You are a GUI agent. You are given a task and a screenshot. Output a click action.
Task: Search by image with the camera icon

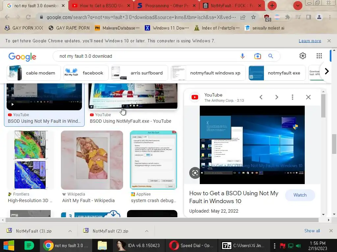pyautogui.click(x=257, y=56)
